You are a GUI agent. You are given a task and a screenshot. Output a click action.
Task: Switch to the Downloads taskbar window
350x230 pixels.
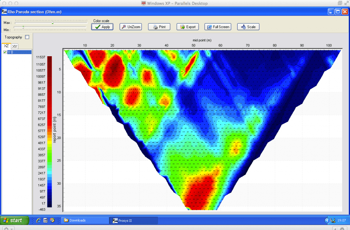point(85,220)
